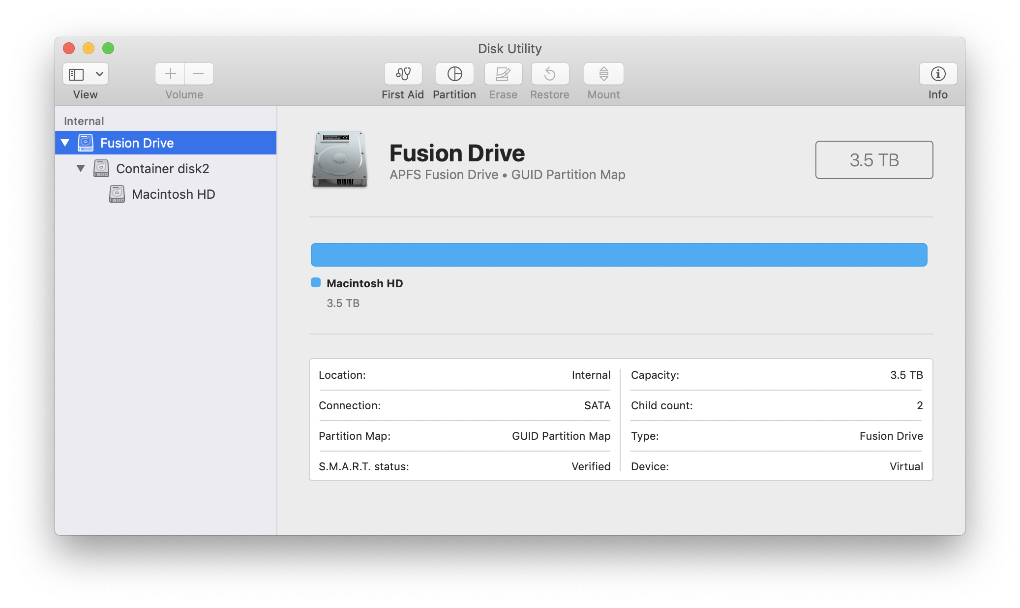Click the Macintosh HD legend label
Viewport: 1020px width, 608px height.
tap(364, 283)
